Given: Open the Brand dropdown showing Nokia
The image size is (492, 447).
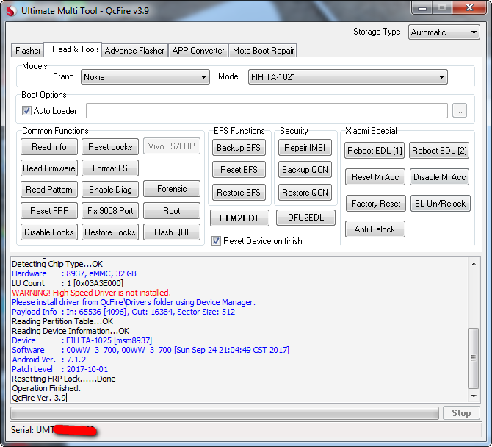Looking at the screenshot, I should click(x=145, y=77).
